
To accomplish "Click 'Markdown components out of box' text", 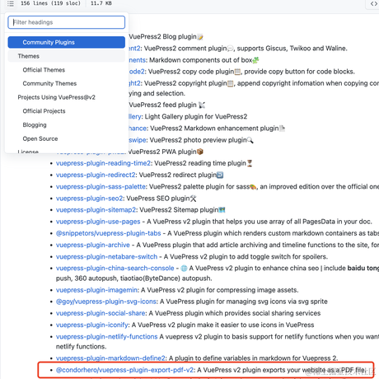I will pos(201,60).
